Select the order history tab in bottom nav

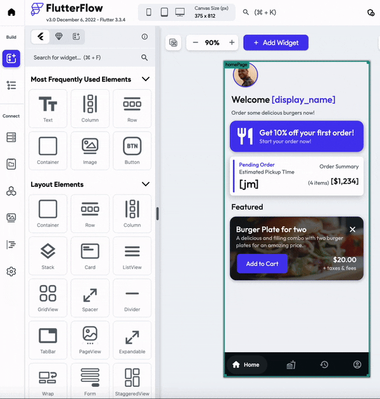coord(324,365)
